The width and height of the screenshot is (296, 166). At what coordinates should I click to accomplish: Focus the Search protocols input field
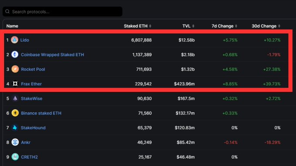pyautogui.click(x=63, y=12)
